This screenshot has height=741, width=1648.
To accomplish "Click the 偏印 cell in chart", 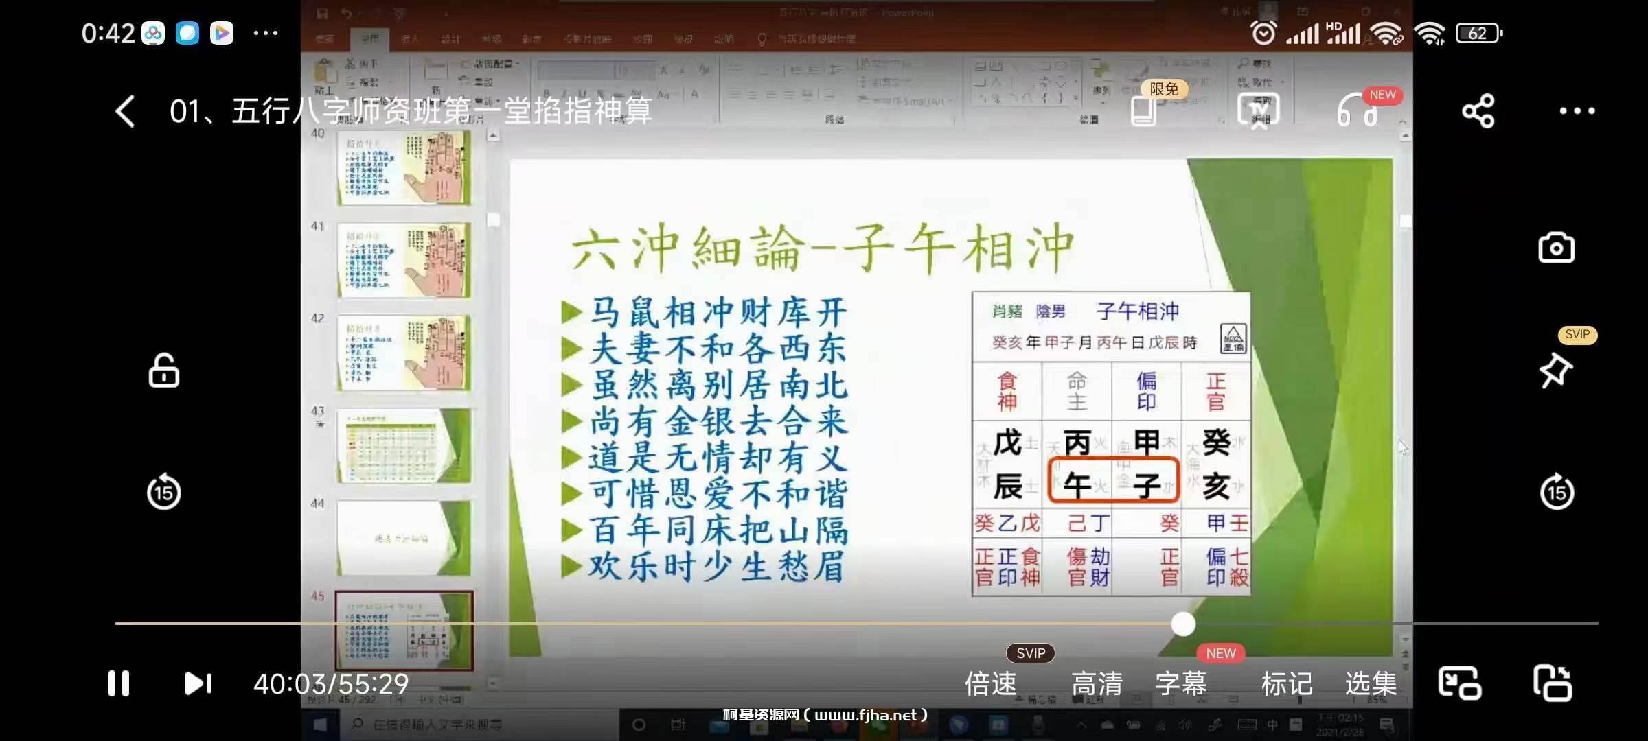I will tap(1146, 390).
